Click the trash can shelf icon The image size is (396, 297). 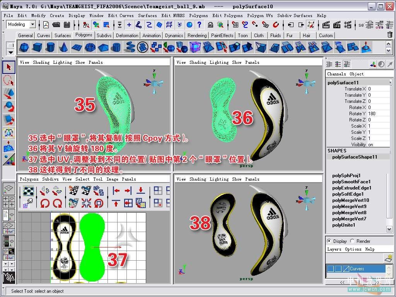(390, 34)
